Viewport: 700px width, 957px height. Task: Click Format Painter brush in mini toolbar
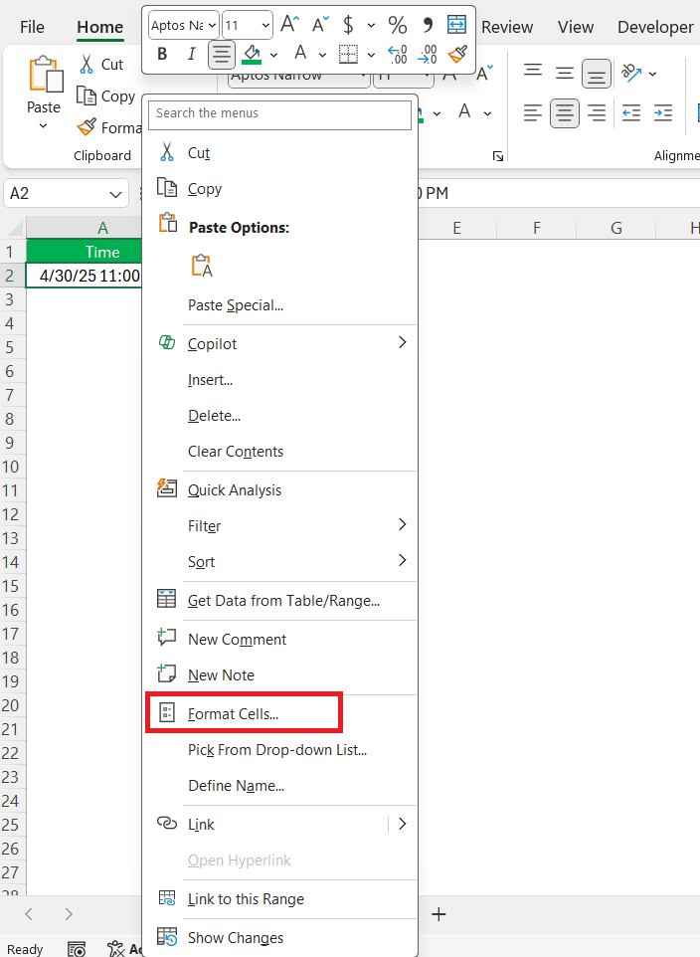coord(457,55)
